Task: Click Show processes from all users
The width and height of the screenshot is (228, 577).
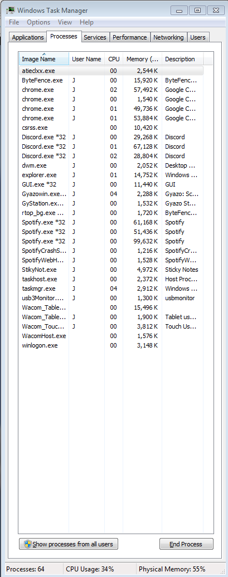Action: [x=69, y=544]
